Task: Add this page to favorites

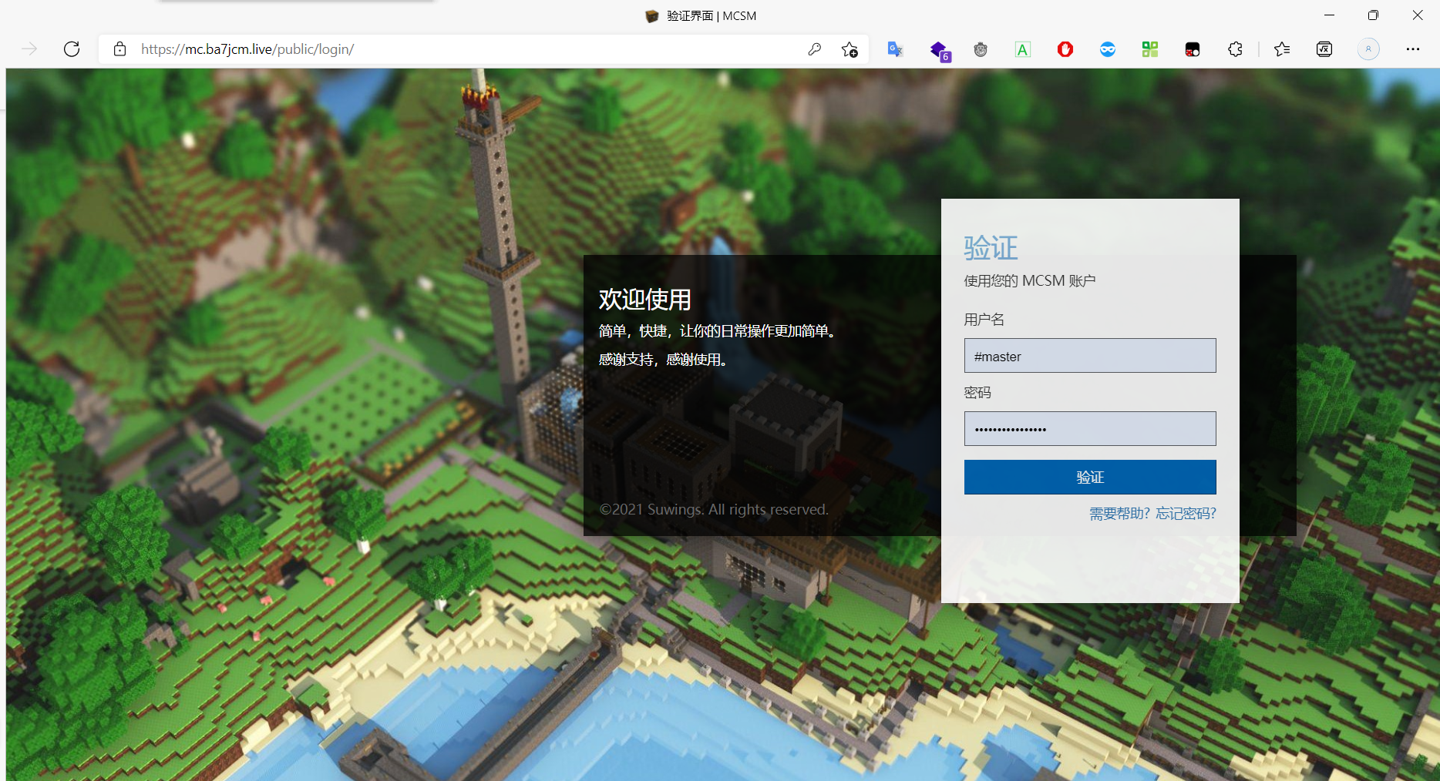Action: (850, 49)
